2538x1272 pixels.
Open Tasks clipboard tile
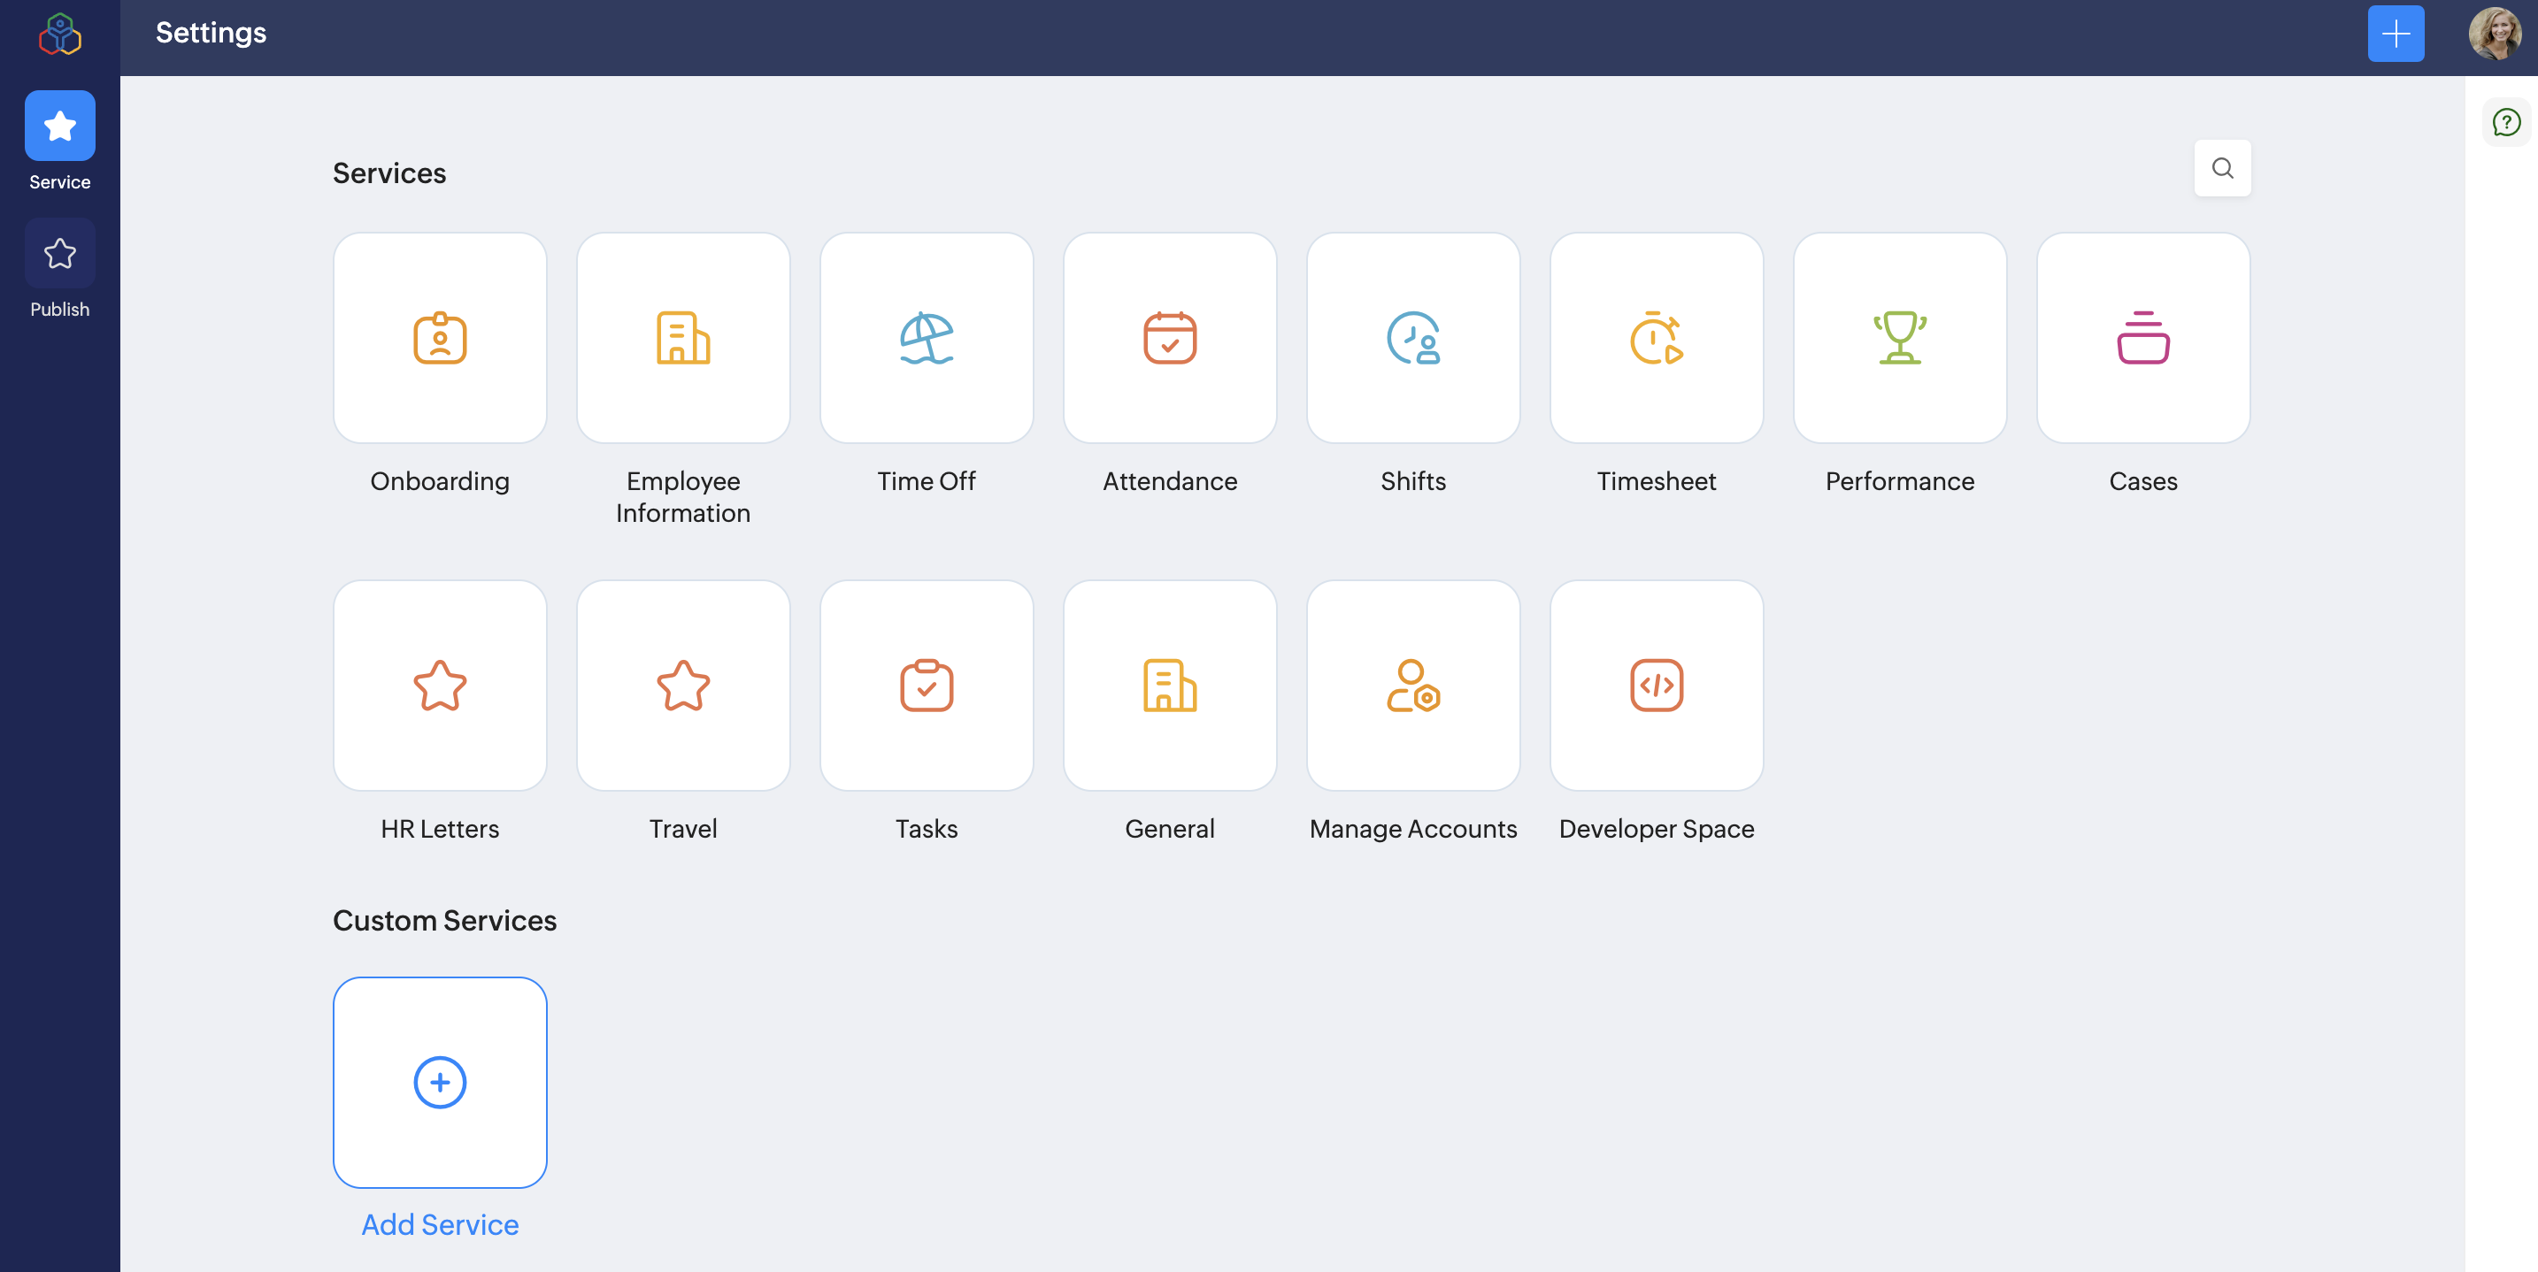click(927, 686)
